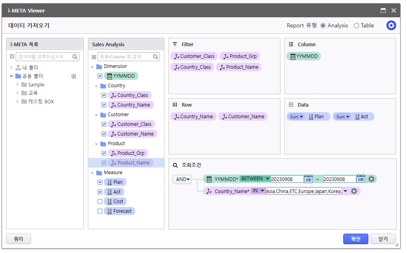Image resolution: width=407 pixels, height=253 pixels.
Task: Collapse the Country folder
Action: (x=96, y=86)
